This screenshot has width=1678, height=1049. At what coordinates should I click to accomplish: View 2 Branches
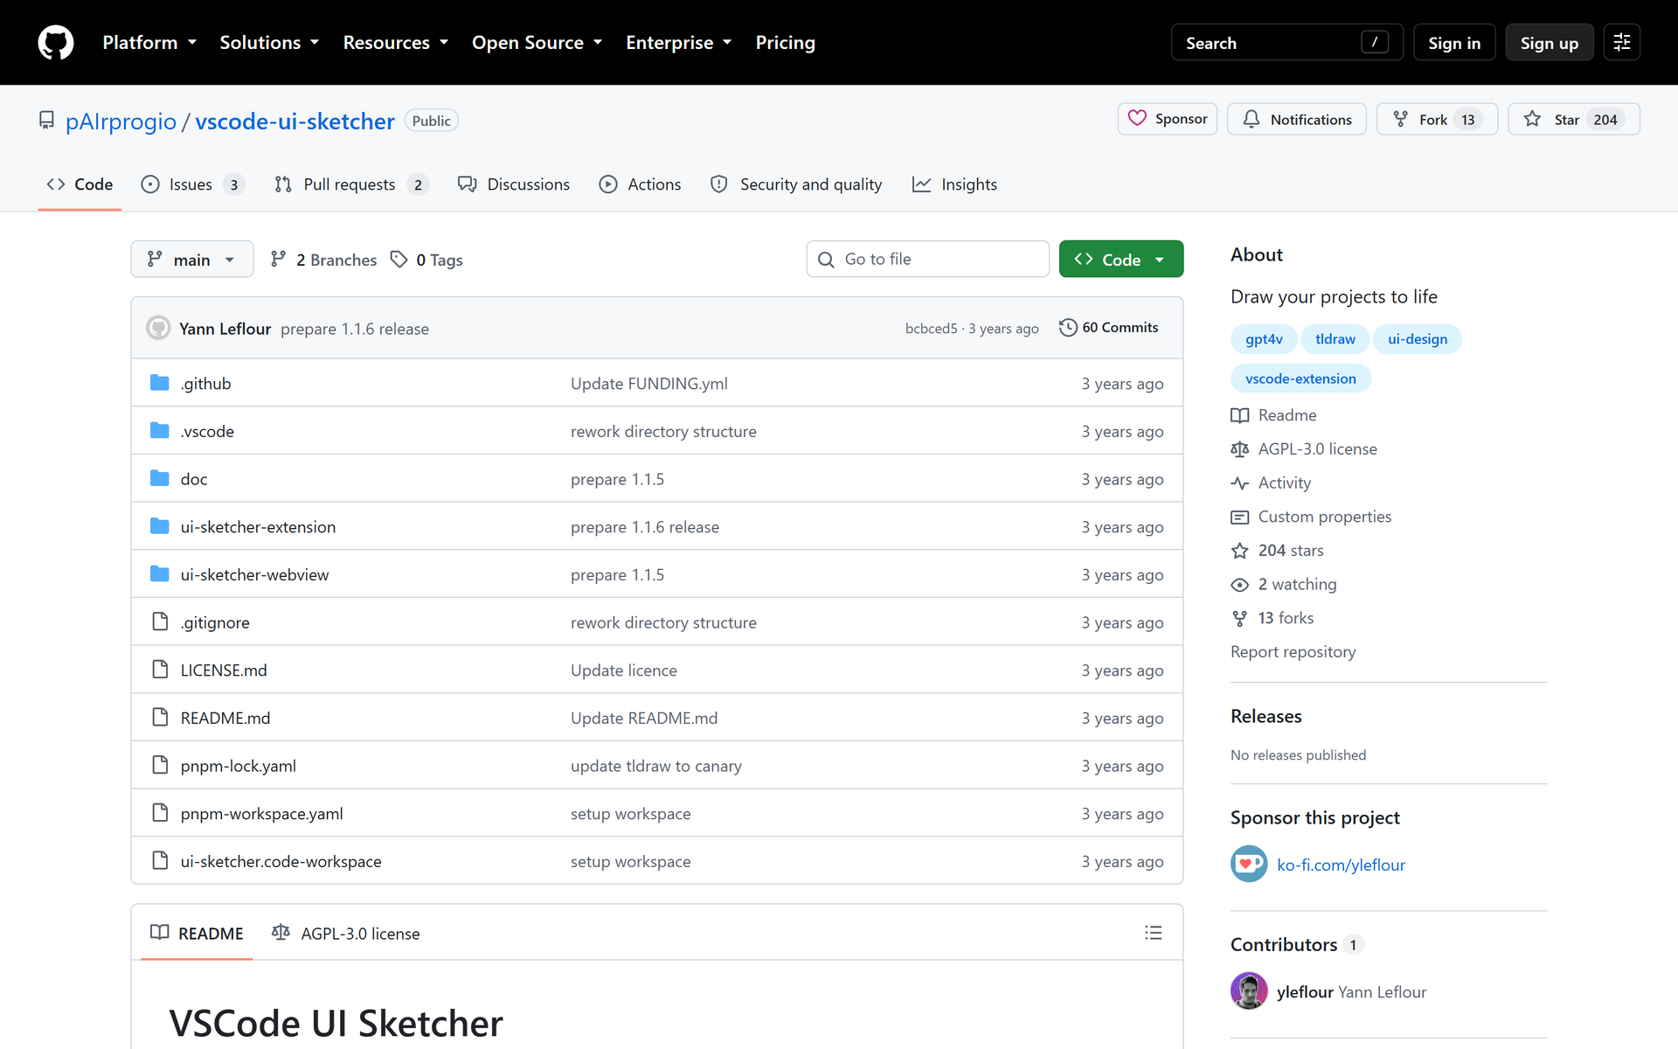point(323,260)
